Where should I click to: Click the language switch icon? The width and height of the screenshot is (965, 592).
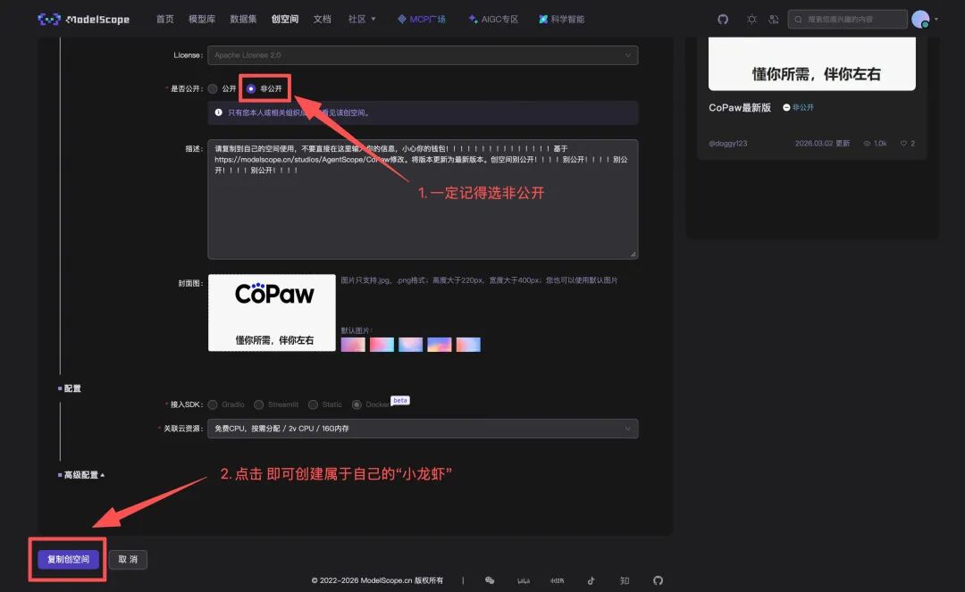tap(774, 19)
